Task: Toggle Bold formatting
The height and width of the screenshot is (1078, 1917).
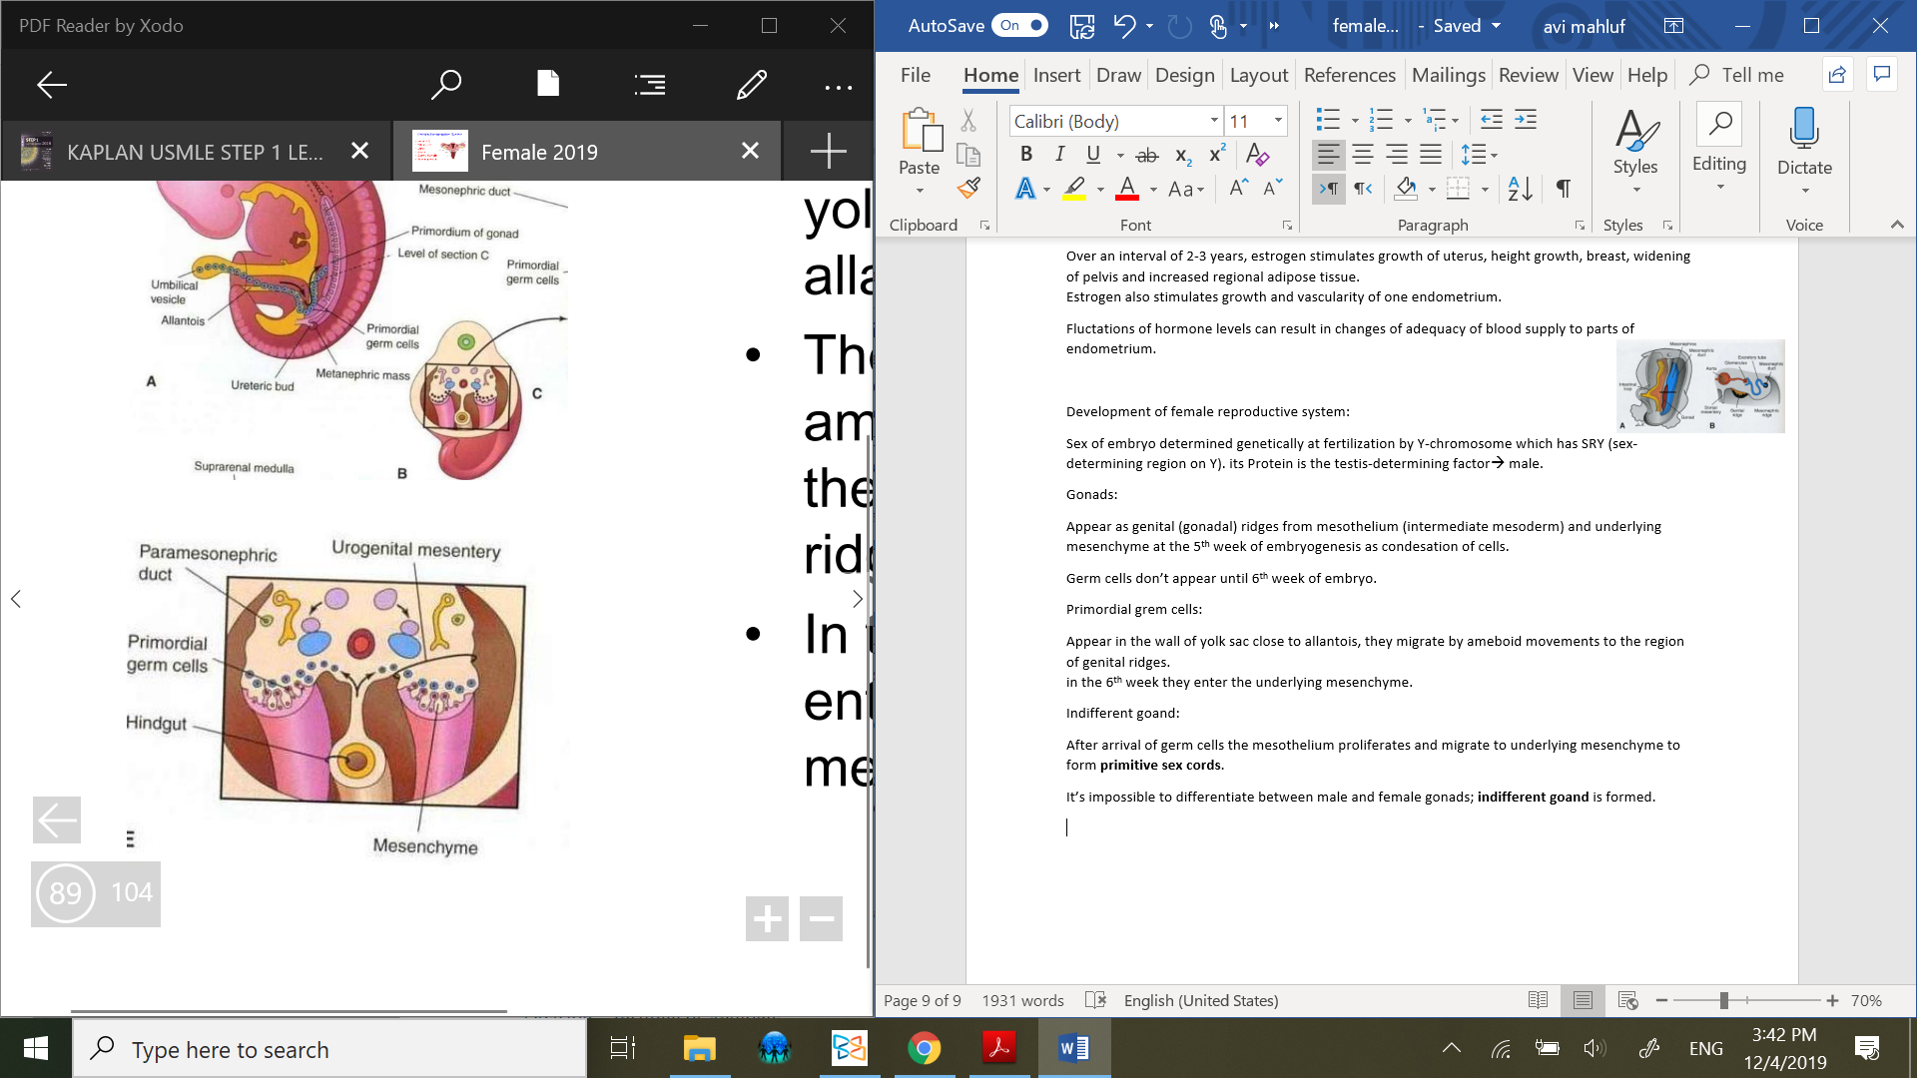Action: pyautogui.click(x=1025, y=155)
